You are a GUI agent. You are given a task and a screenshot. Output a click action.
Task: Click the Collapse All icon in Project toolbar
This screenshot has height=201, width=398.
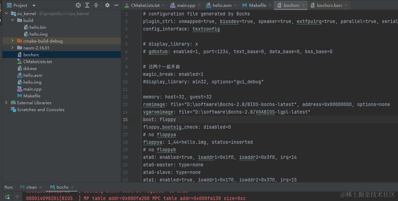tap(95, 5)
